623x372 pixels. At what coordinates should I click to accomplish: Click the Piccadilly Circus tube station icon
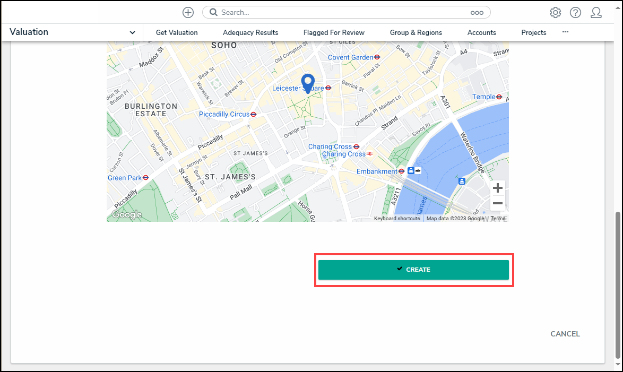254,115
